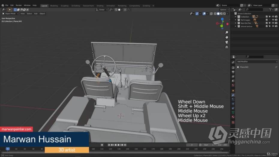Switch to the Shading workspace tab

100,6
